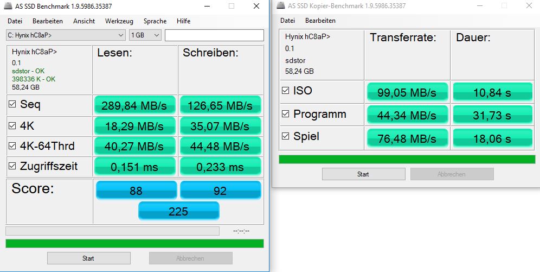
Task: Click the total score 225
Action: 179,211
